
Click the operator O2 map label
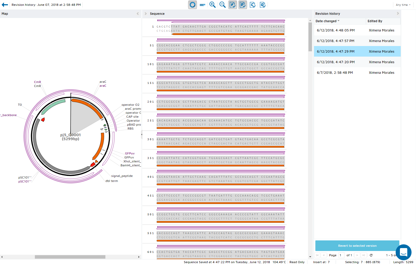click(130, 105)
